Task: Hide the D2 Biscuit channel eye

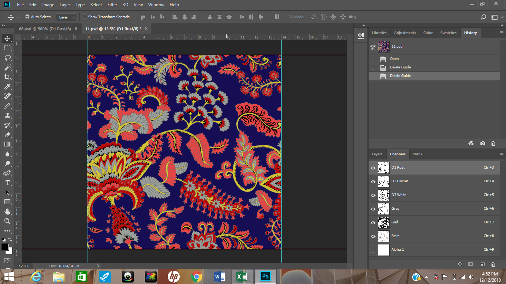Action: 373,182
